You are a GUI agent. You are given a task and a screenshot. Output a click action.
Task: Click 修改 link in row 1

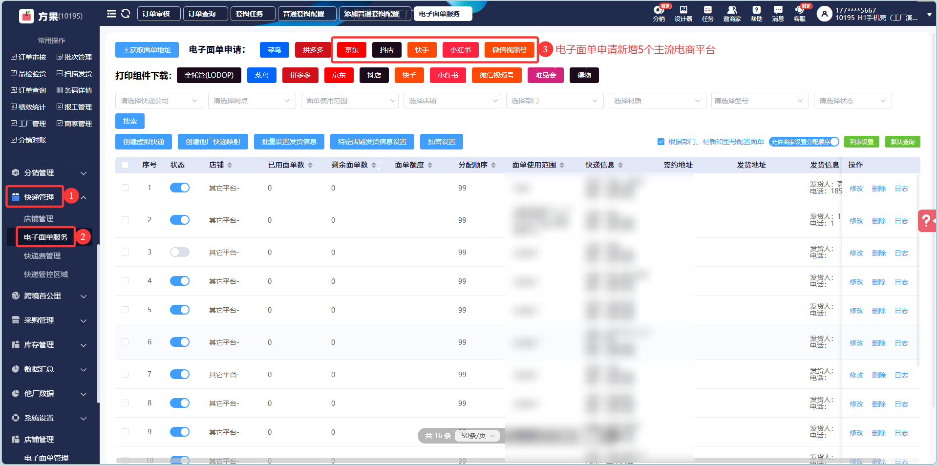point(856,189)
